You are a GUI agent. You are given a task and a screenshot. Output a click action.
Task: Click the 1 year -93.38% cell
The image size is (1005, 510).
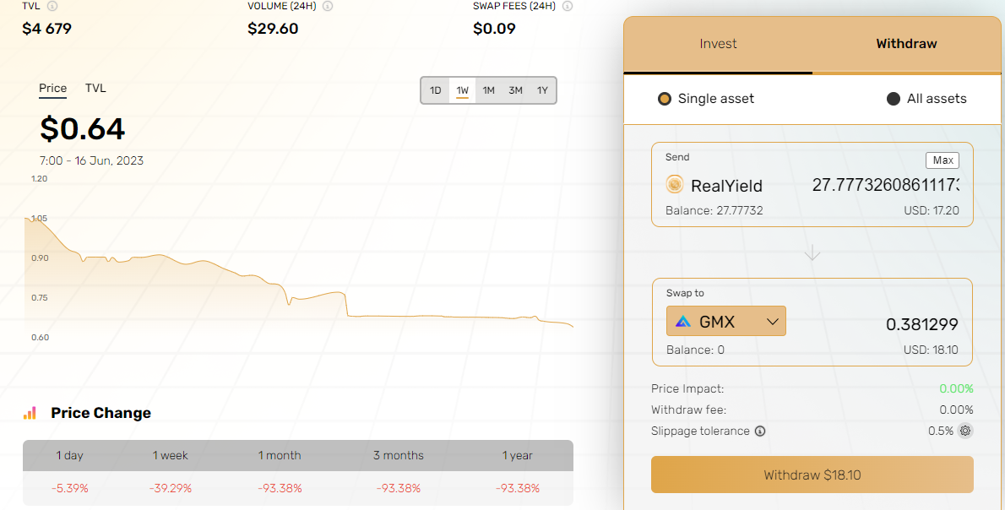517,488
